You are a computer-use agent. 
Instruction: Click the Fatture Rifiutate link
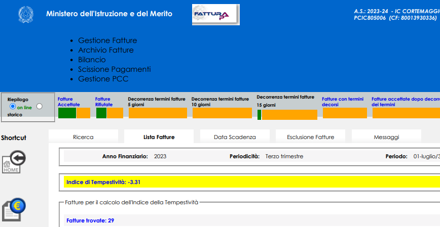click(104, 102)
